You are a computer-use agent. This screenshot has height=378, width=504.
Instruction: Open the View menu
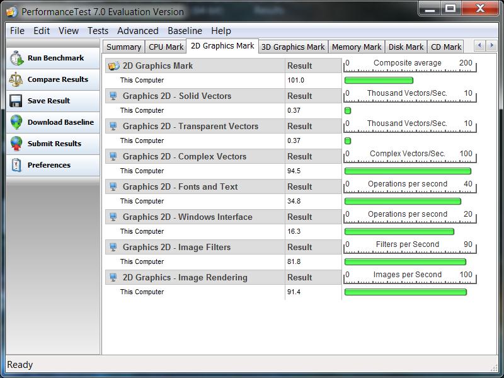(69, 31)
